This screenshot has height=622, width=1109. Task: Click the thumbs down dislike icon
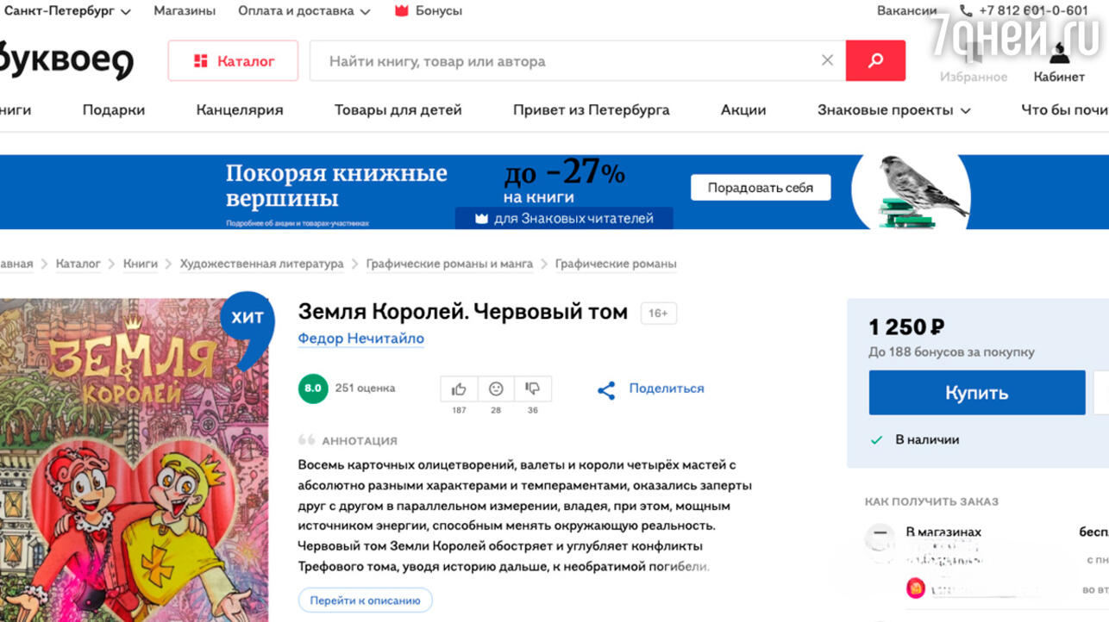coord(532,389)
